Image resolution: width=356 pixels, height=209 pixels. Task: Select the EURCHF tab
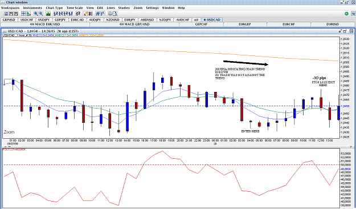tap(289, 24)
